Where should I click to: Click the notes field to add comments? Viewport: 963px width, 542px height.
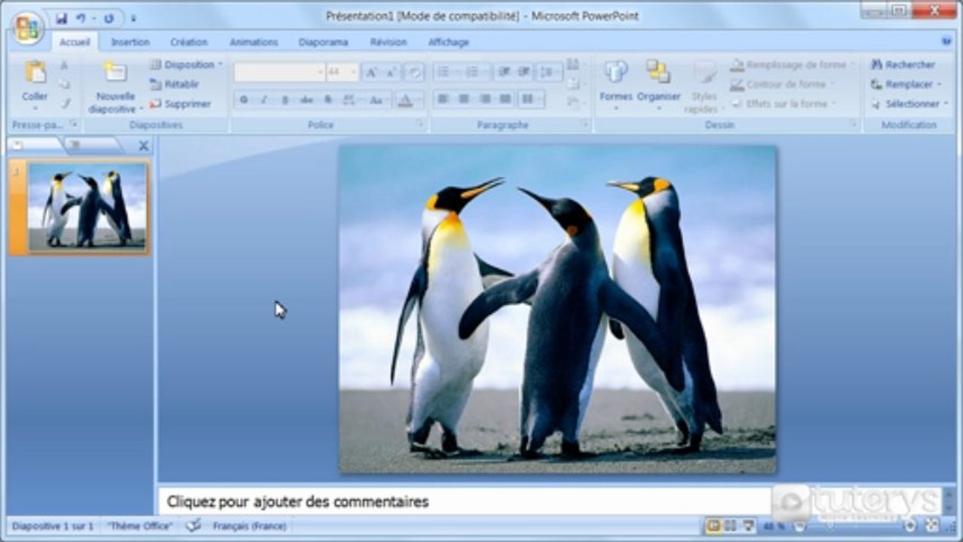pyautogui.click(x=465, y=501)
